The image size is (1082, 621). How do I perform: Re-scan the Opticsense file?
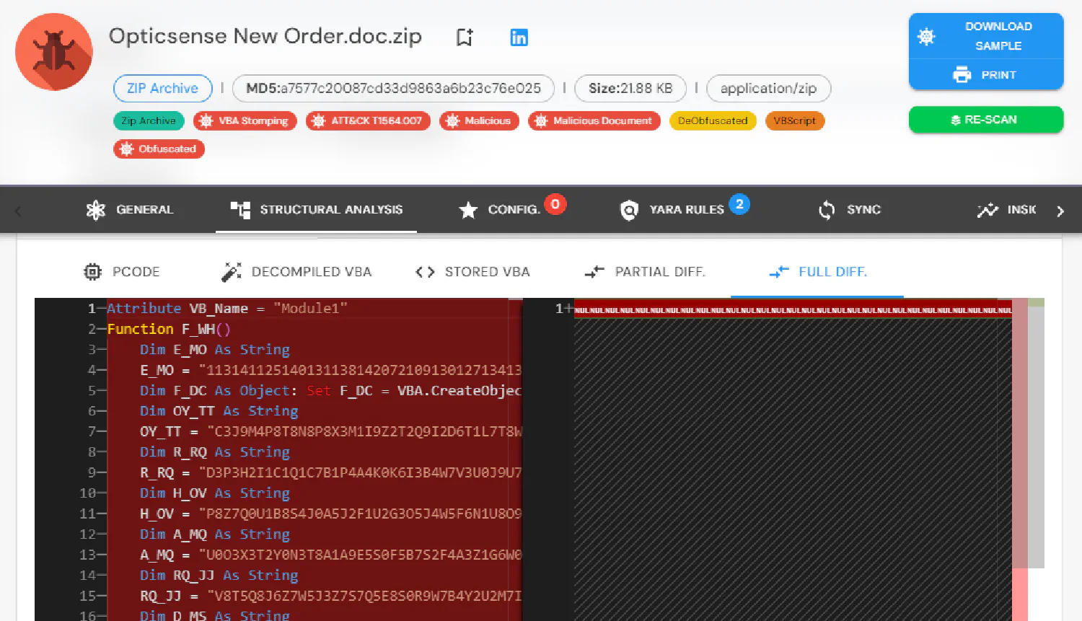pyautogui.click(x=986, y=120)
